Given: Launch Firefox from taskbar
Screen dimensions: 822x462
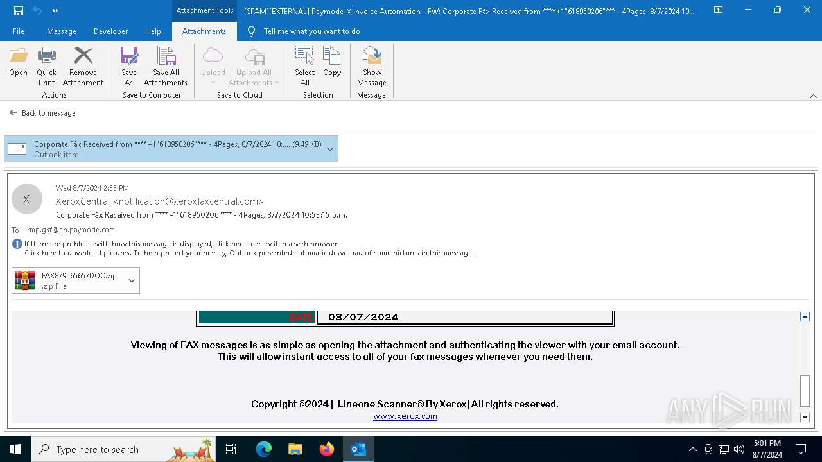Looking at the screenshot, I should coord(327,449).
